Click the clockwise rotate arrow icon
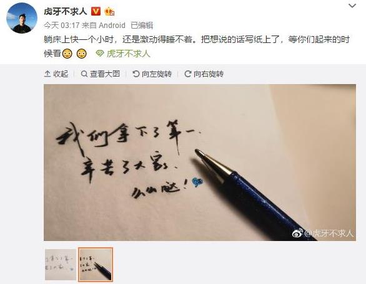This screenshot has height=284, width=366. pos(187,74)
